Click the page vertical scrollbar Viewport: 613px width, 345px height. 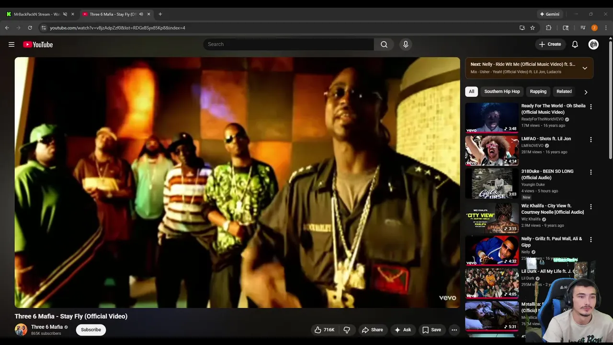[610, 101]
